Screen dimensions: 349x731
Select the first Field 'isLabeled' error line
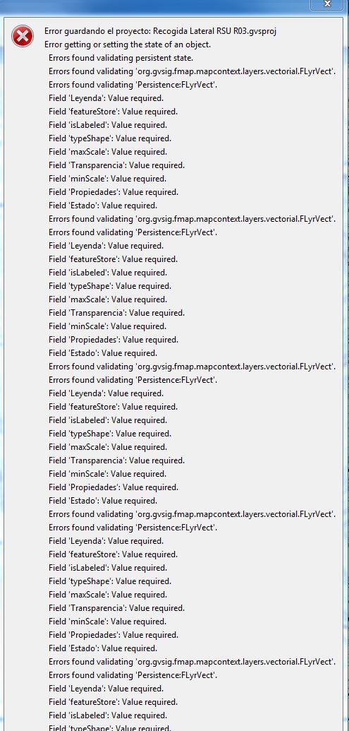click(x=107, y=126)
